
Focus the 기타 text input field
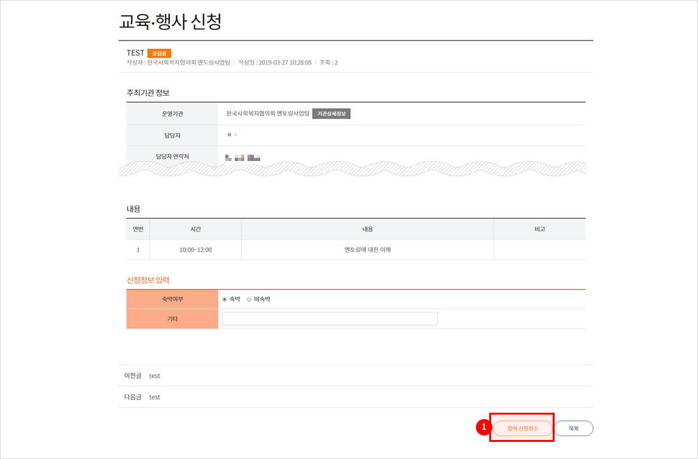[329, 318]
